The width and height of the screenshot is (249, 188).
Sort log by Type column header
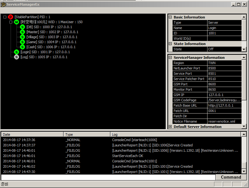click(x=87, y=135)
